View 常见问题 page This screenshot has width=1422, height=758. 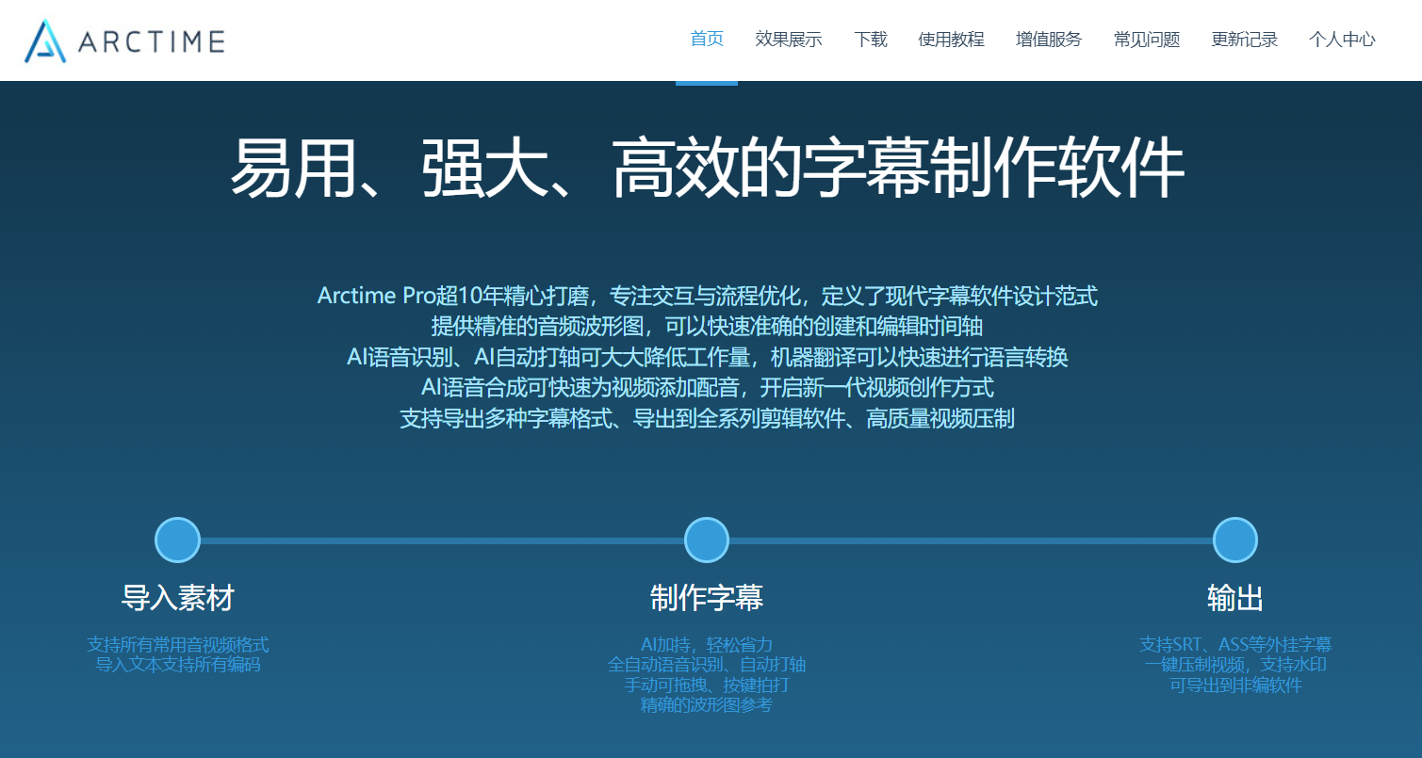point(1147,40)
